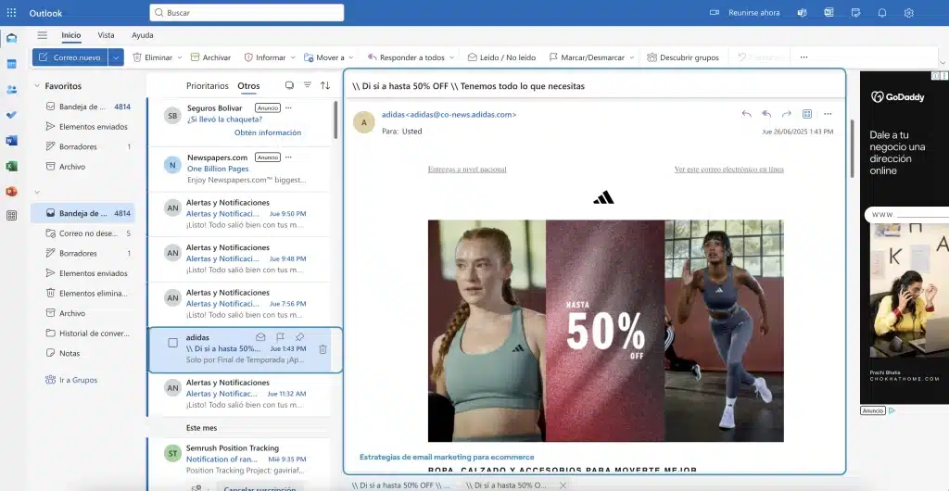Click Obtén información link in Seguros Bolívar ad
Screen dimensions: 949x491
click(268, 132)
